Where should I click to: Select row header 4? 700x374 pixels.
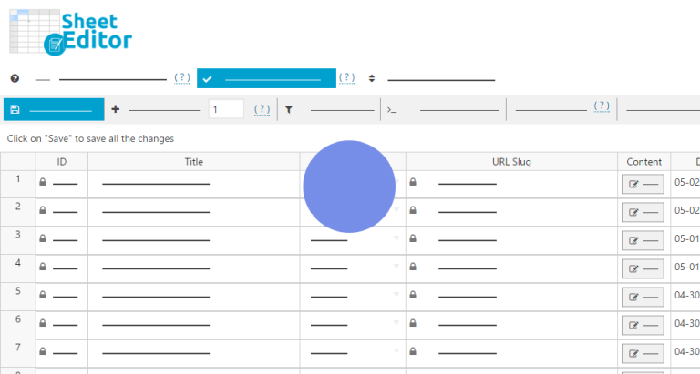(x=18, y=268)
